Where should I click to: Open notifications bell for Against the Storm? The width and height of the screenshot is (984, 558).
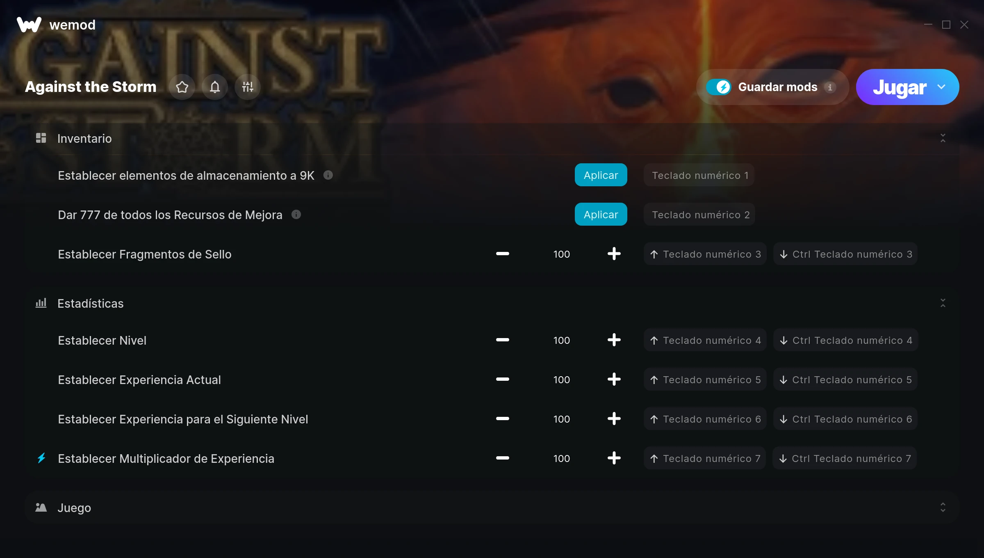pyautogui.click(x=215, y=87)
